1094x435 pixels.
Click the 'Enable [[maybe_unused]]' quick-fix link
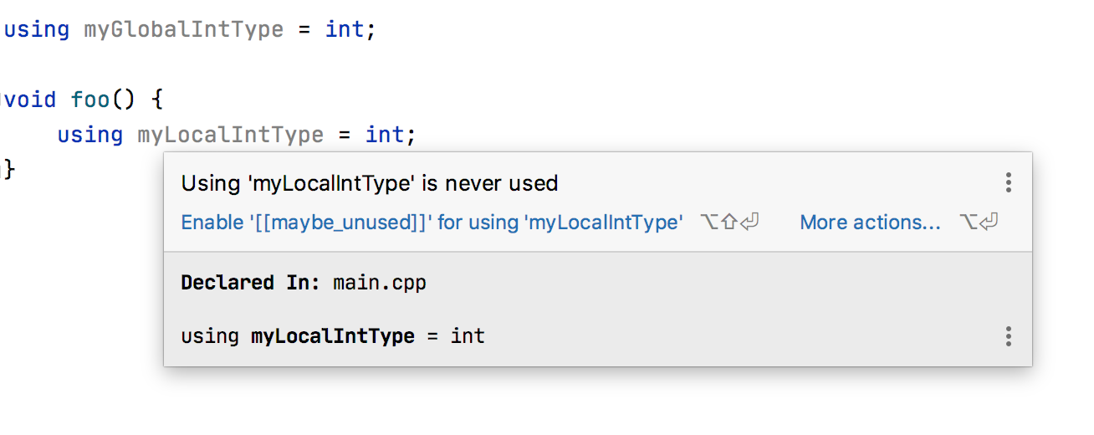coord(432,223)
